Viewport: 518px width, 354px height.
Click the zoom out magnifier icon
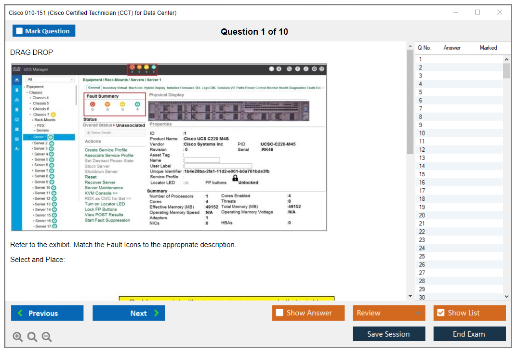[47, 337]
